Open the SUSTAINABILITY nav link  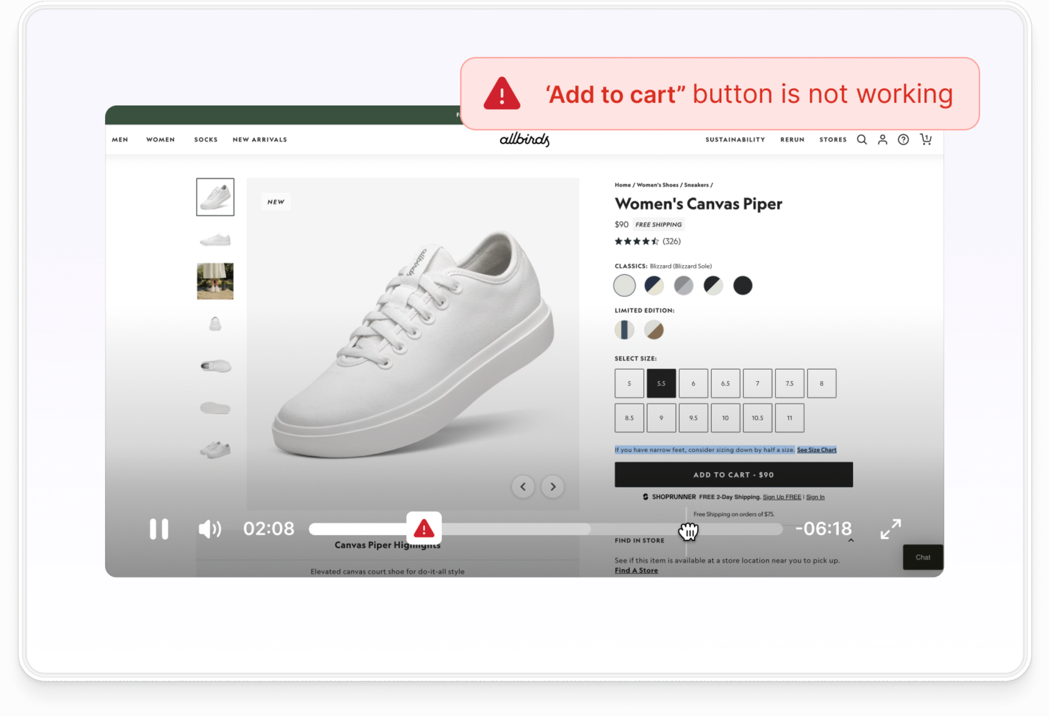[735, 139]
